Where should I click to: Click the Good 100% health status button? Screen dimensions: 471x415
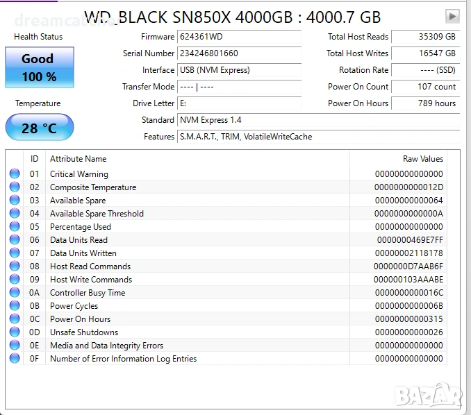click(x=40, y=67)
